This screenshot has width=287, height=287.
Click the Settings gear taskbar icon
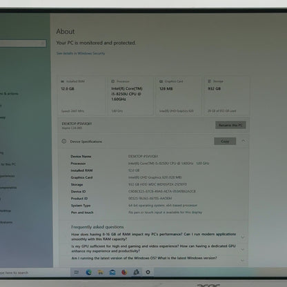click(148, 272)
